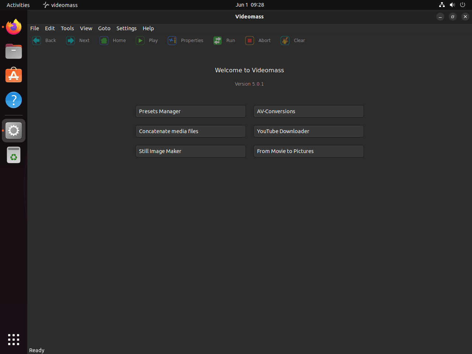
Task: Go to Home via house icon
Action: (104, 41)
